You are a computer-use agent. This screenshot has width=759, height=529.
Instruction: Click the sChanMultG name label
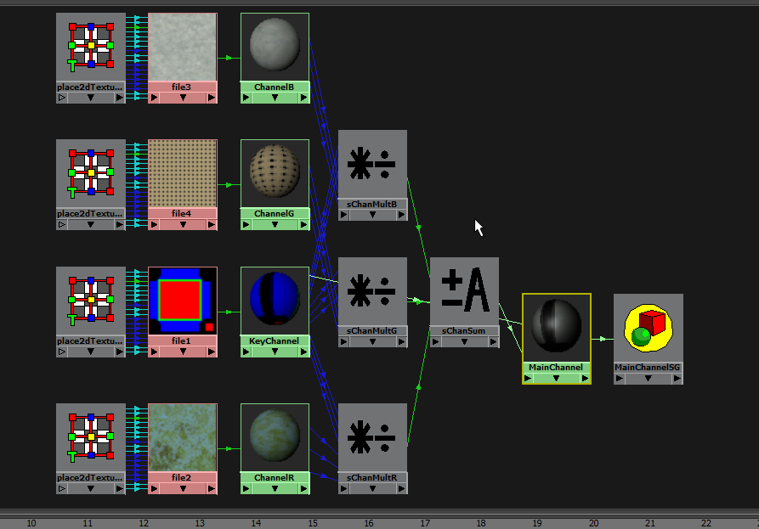[371, 331]
